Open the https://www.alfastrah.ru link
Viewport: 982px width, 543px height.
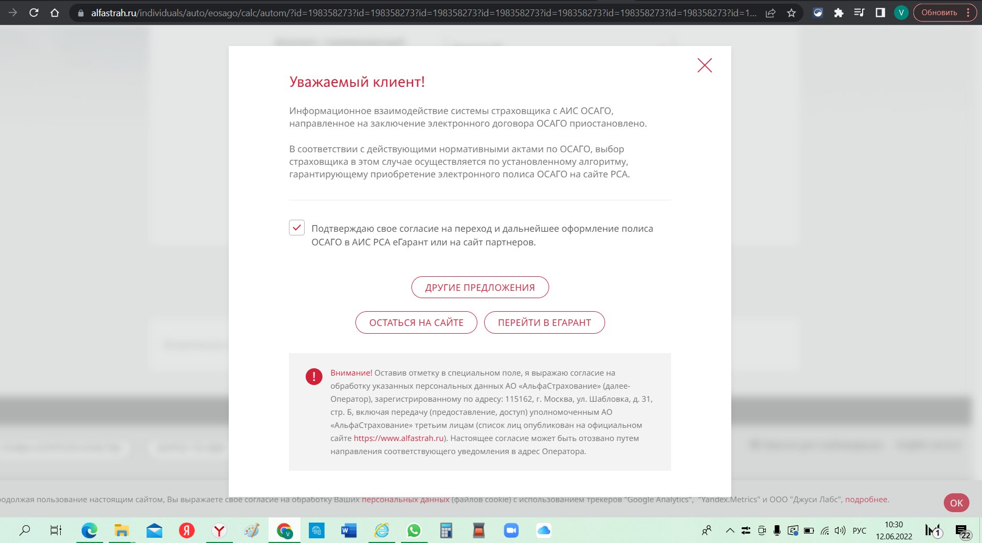coord(398,438)
